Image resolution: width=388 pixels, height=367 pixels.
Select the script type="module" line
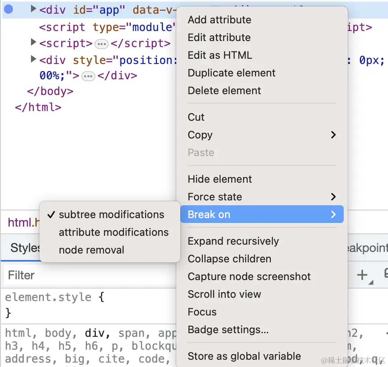tap(107, 27)
